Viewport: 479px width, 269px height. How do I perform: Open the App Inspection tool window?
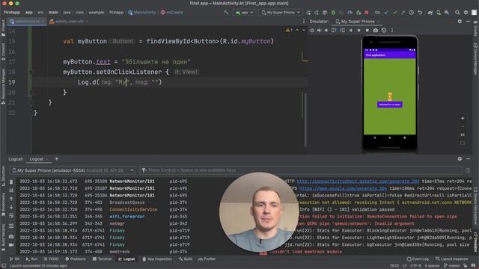pos(157,259)
